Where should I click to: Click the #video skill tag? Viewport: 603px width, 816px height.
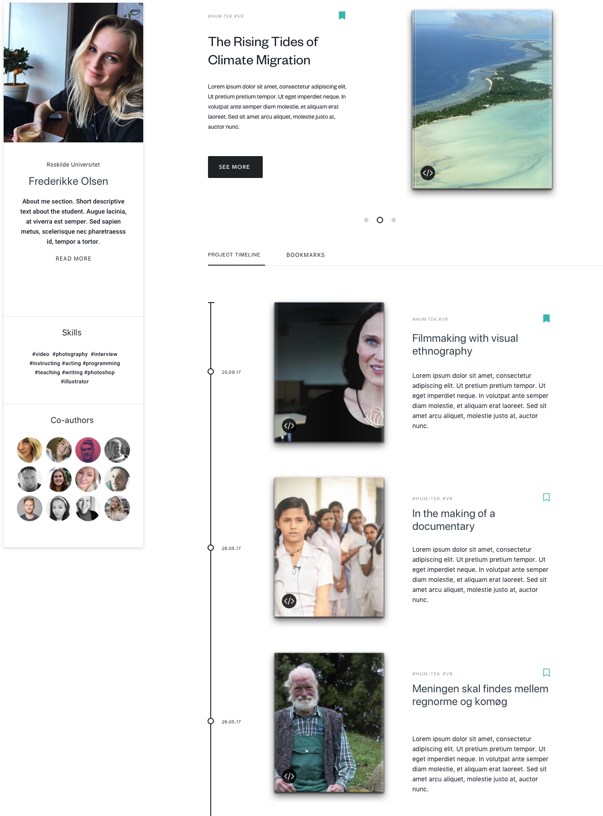(x=41, y=354)
